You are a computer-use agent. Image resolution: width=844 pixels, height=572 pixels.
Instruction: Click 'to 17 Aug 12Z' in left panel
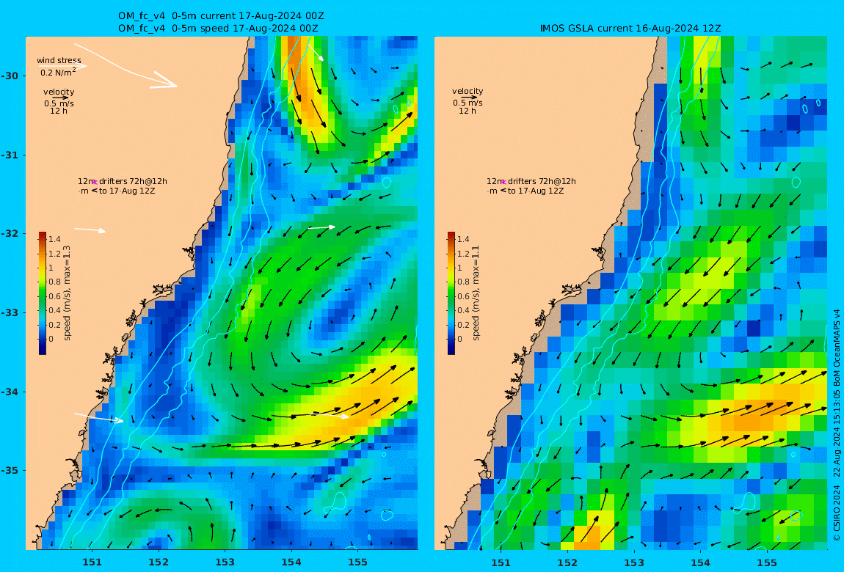(x=127, y=191)
